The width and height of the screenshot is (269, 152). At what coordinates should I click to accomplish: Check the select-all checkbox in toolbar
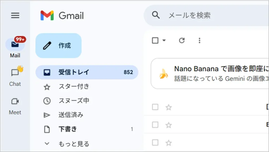(155, 40)
